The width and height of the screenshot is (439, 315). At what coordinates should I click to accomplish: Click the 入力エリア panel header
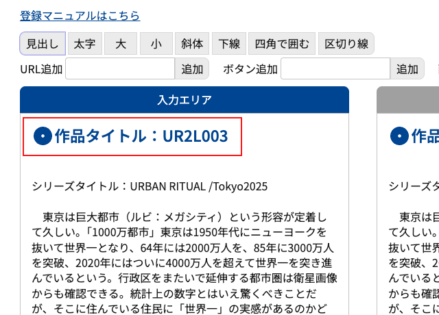tap(185, 100)
